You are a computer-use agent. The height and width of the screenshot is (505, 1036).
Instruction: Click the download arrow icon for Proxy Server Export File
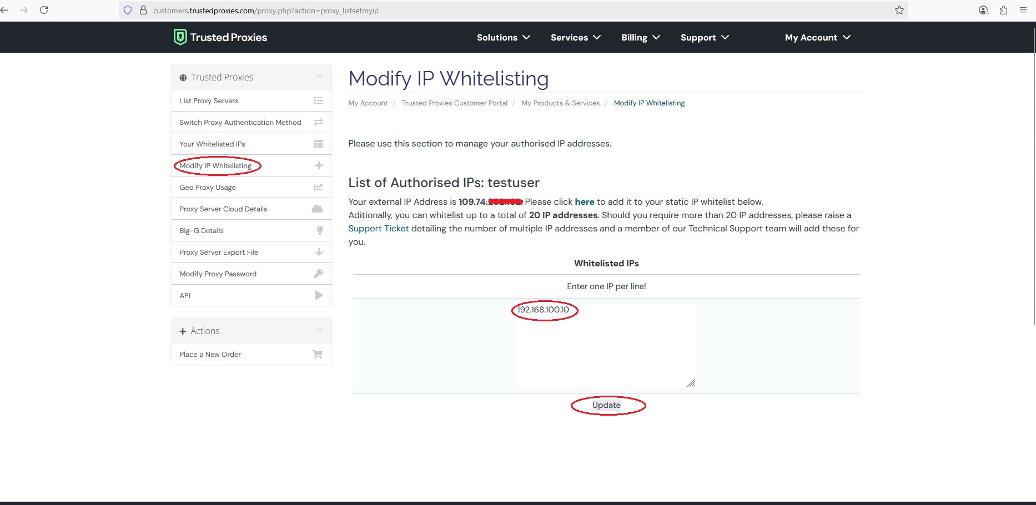point(319,252)
